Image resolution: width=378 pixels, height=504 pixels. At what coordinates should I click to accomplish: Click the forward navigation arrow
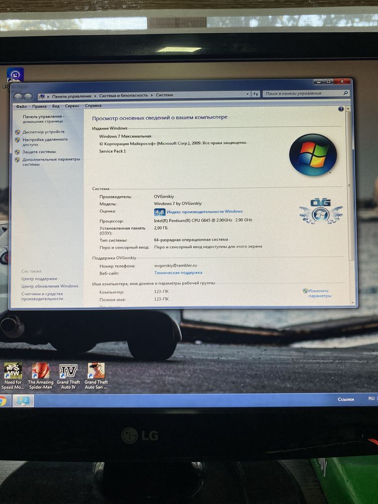tap(28, 97)
